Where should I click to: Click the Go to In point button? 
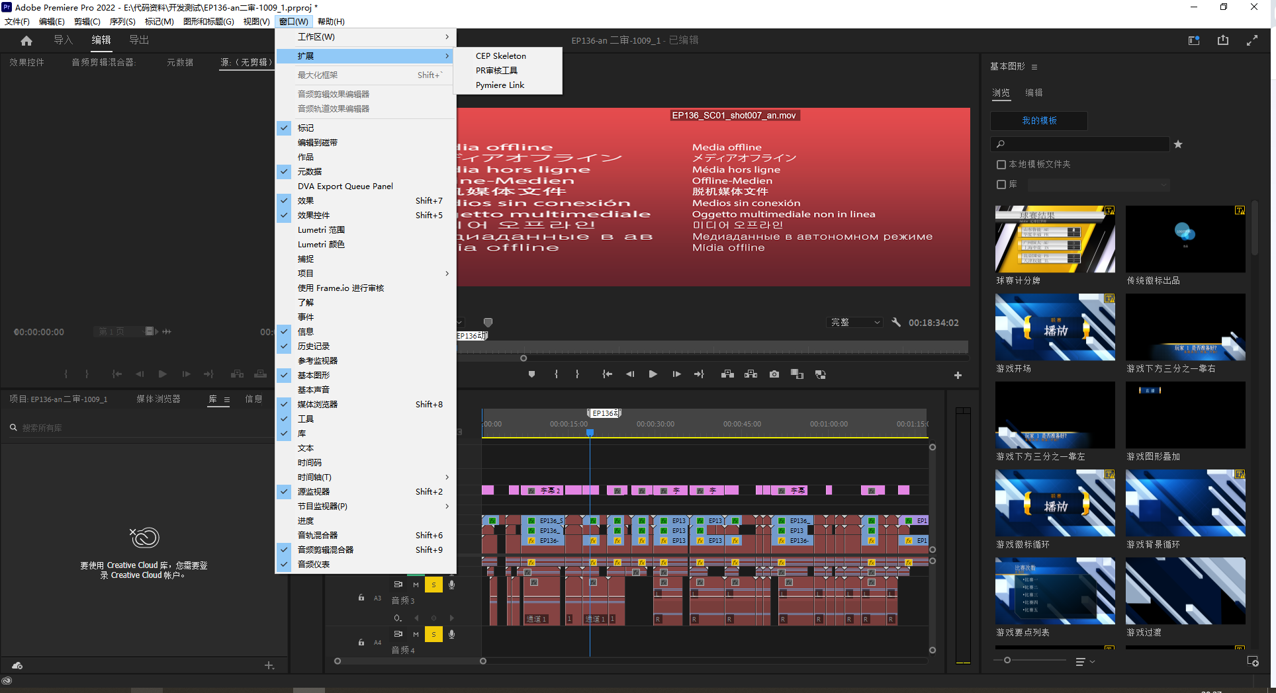coord(607,374)
